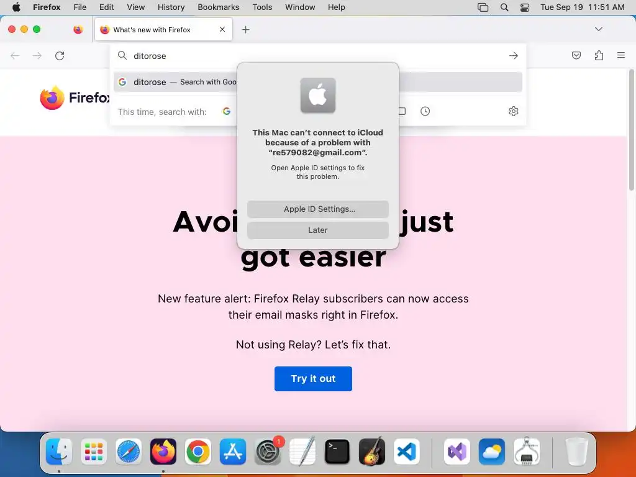
Task: Click the address bar text ditorose
Action: (x=150, y=56)
